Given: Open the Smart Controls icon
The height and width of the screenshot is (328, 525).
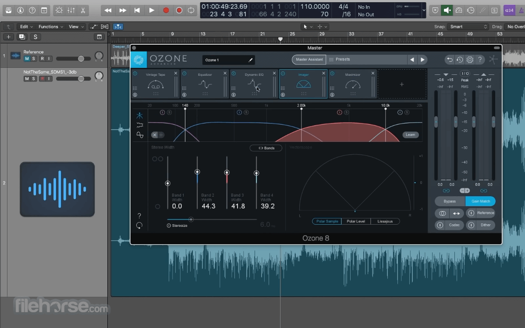Looking at the screenshot, I should 59,11.
